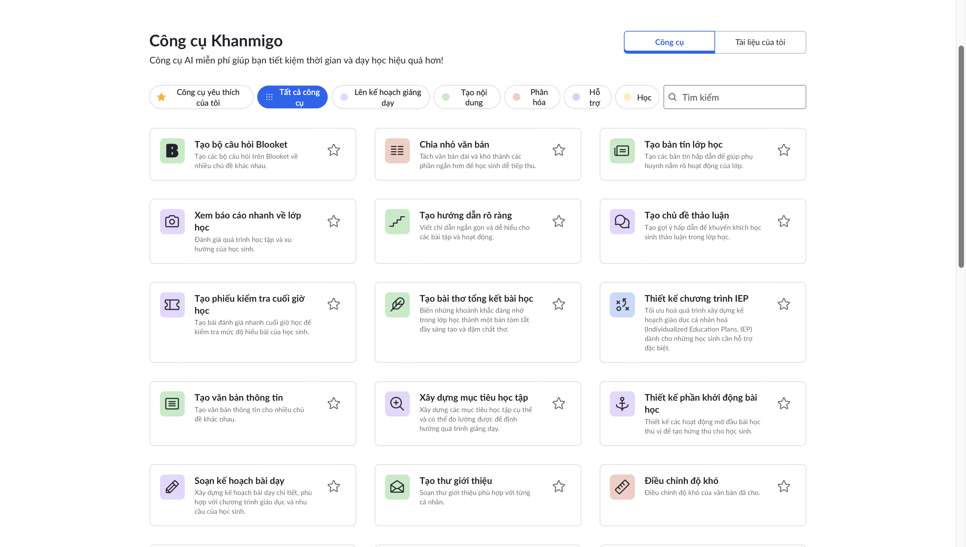Click the ruler icon for Điều chỉnh độ khó
Viewport: 966px width, 547px height.
tap(622, 487)
